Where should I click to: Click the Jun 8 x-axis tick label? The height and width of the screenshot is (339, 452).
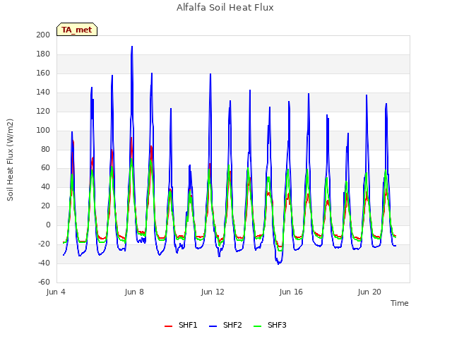click(134, 292)
